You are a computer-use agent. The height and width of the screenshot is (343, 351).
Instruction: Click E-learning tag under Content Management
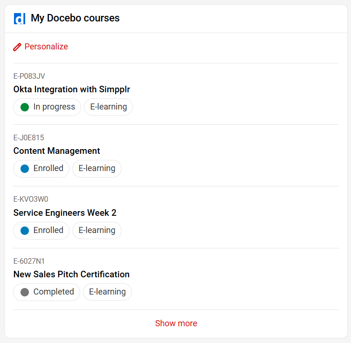click(97, 169)
